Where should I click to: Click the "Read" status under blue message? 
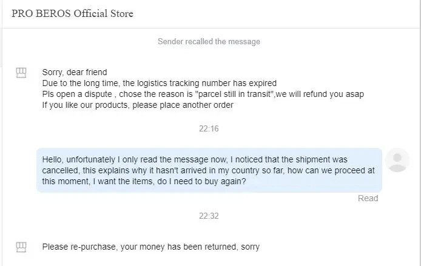click(x=368, y=198)
